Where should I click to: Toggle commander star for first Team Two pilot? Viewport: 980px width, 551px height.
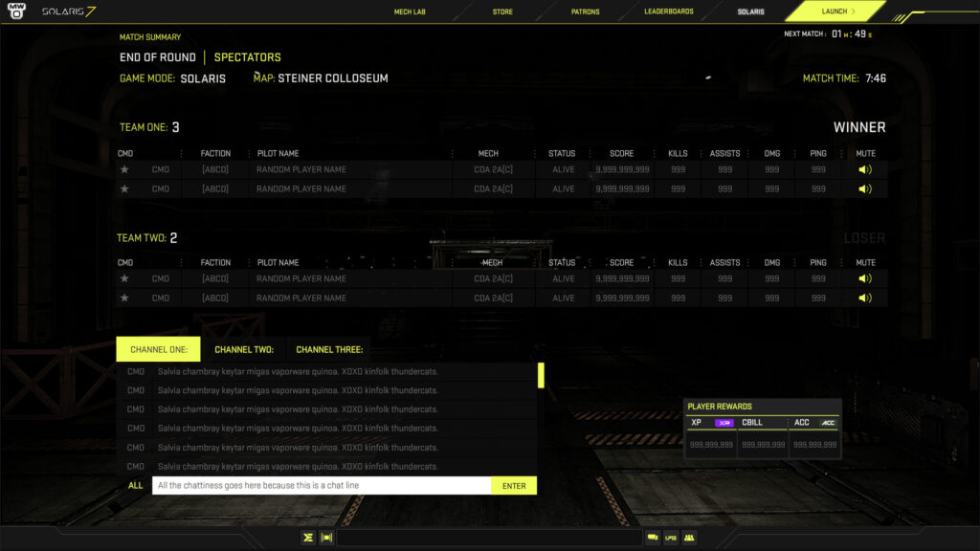tap(124, 279)
